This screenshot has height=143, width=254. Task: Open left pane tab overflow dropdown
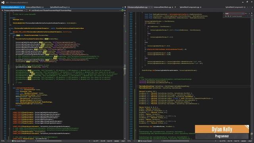[x=123, y=7]
